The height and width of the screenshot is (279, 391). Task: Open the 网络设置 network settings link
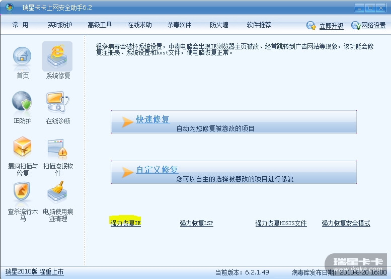click(373, 26)
